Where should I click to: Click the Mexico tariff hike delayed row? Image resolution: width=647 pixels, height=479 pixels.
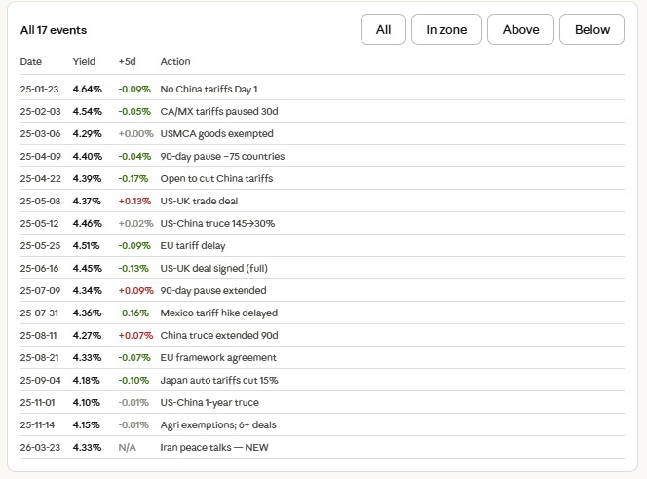(218, 313)
